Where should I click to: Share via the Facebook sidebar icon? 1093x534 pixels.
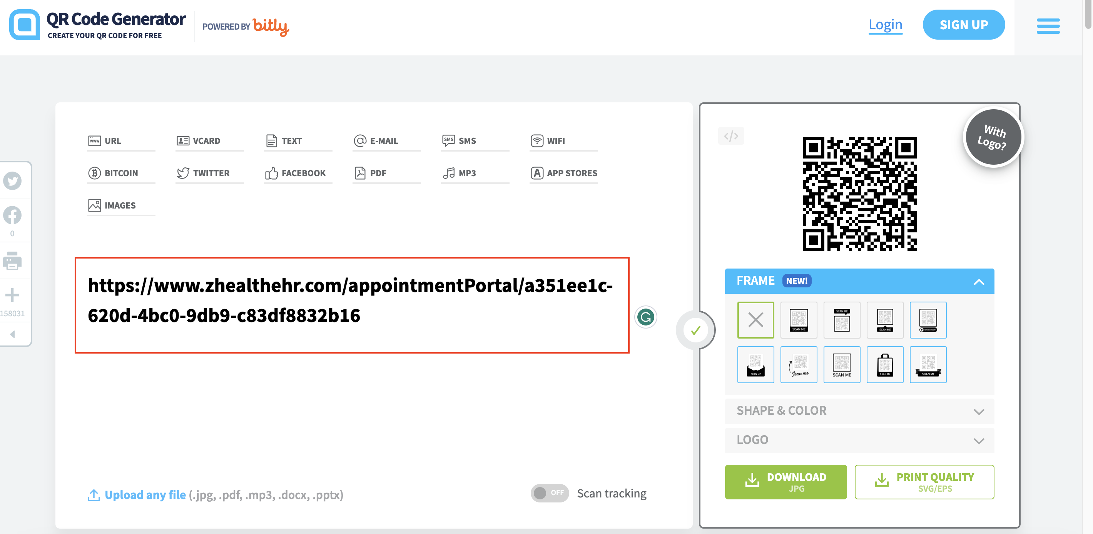[12, 215]
